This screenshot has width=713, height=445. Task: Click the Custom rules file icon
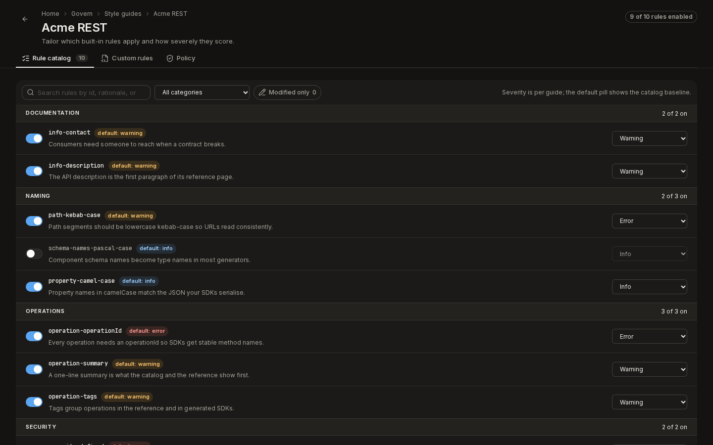[105, 58]
